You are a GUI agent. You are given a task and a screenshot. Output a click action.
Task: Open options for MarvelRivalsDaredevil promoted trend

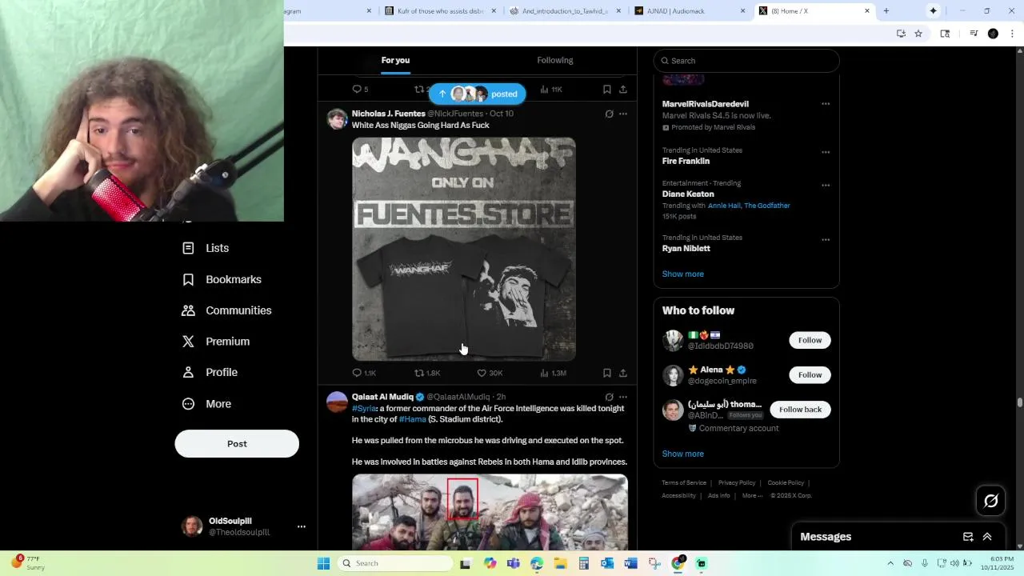(826, 104)
